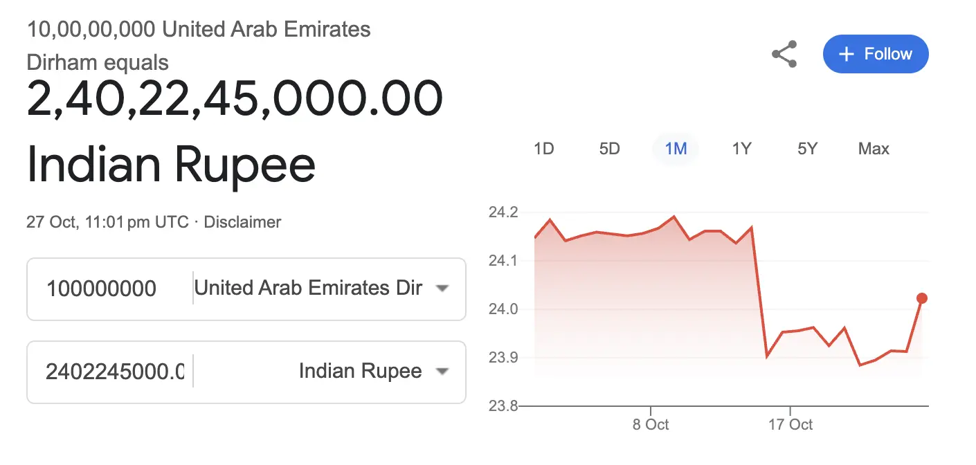Open the Disclaimer link

[x=242, y=222]
